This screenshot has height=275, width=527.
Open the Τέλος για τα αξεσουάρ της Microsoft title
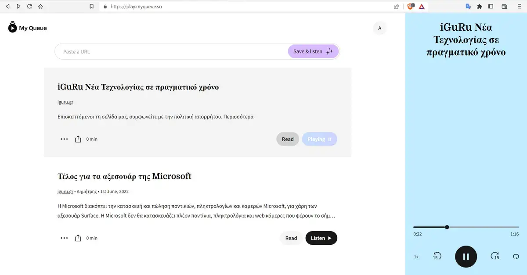(x=124, y=176)
